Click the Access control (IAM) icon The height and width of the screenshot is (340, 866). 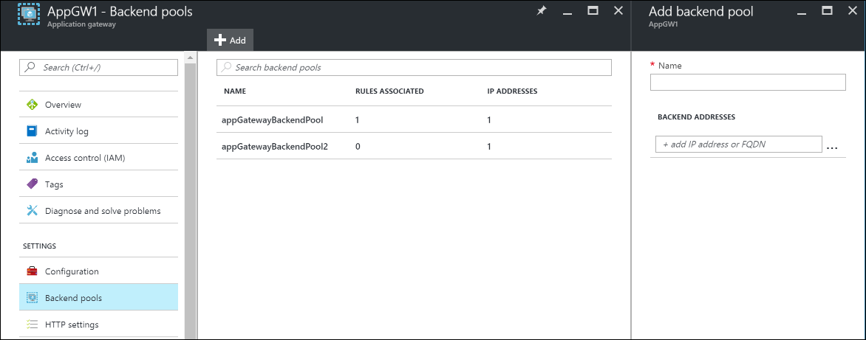(x=32, y=158)
